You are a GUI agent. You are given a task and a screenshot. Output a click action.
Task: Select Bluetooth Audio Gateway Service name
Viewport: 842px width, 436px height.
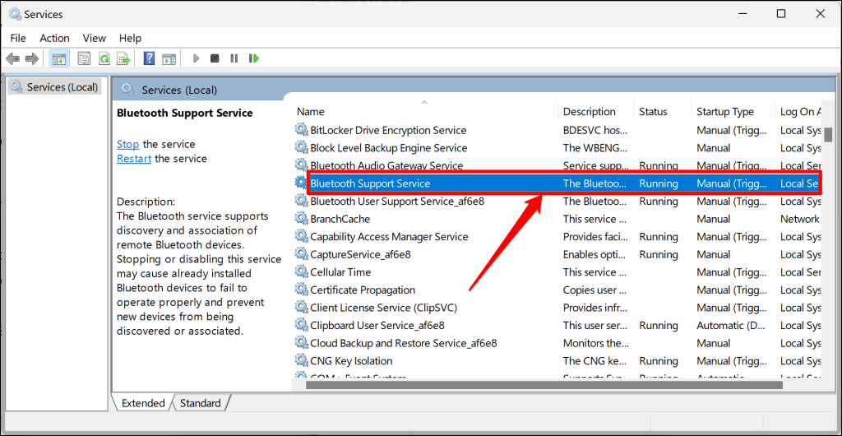click(386, 165)
